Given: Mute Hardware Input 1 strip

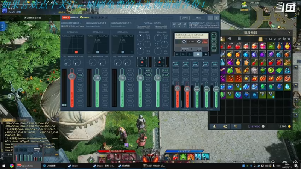Looking at the screenshot, I should 80,106.
